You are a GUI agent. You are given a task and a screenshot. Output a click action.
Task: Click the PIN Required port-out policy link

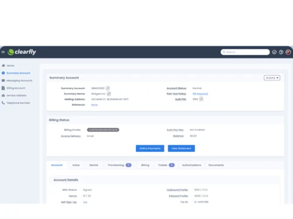(x=200, y=93)
